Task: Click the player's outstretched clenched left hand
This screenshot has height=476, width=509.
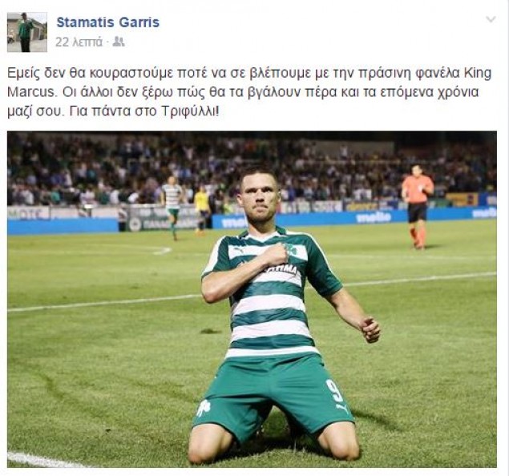Action: tap(371, 329)
